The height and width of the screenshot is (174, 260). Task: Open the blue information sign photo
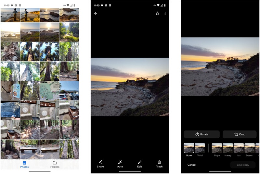coord(10,110)
